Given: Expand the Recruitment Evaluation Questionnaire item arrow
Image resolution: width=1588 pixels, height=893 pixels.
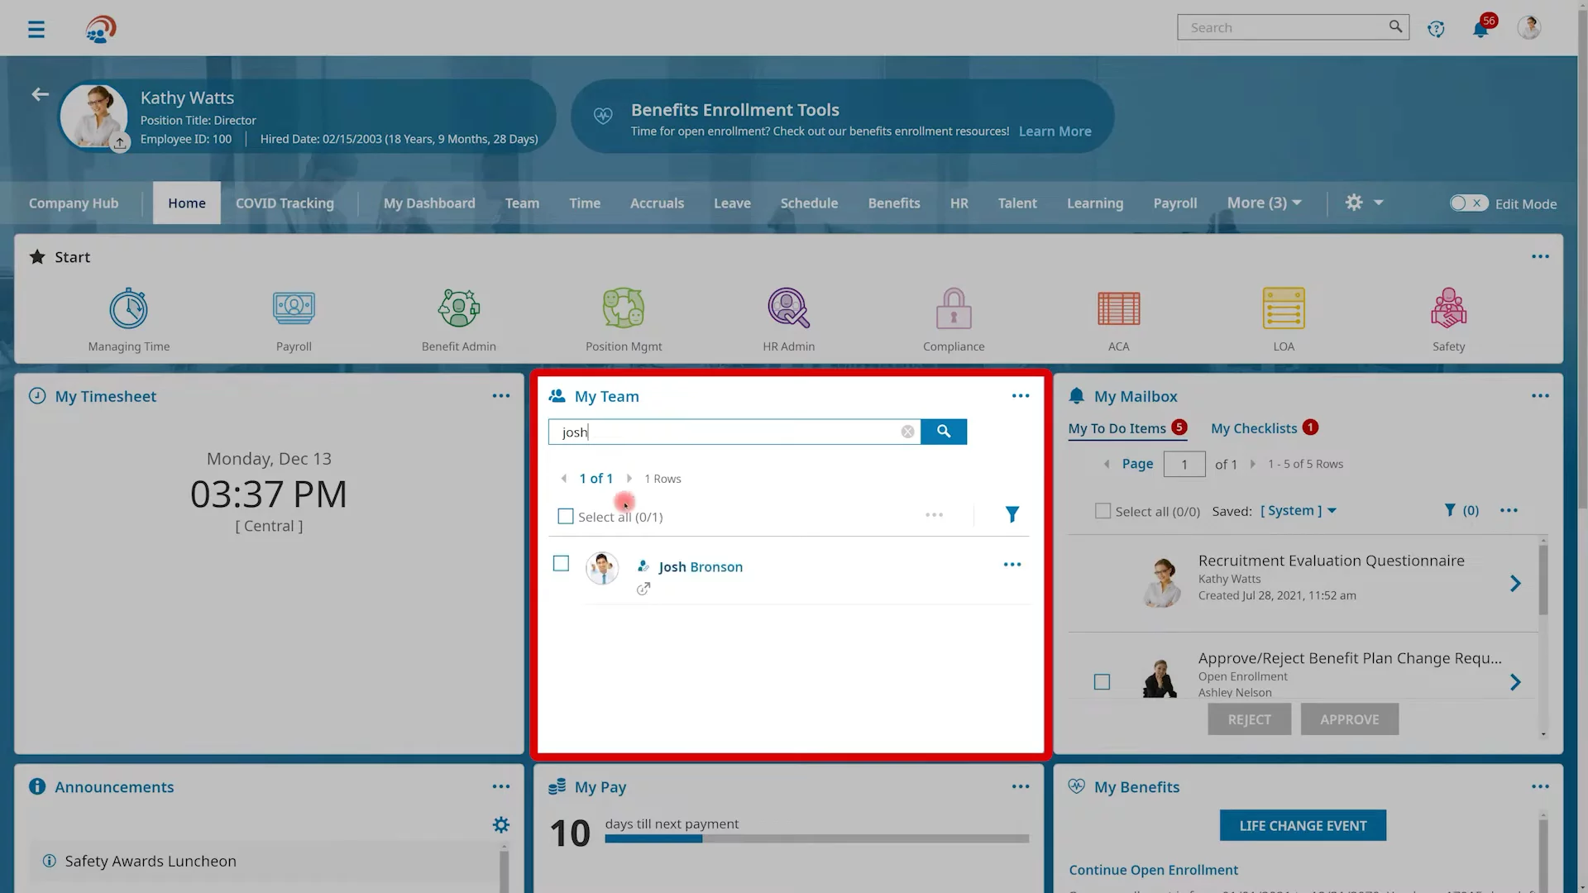Looking at the screenshot, I should 1515,584.
